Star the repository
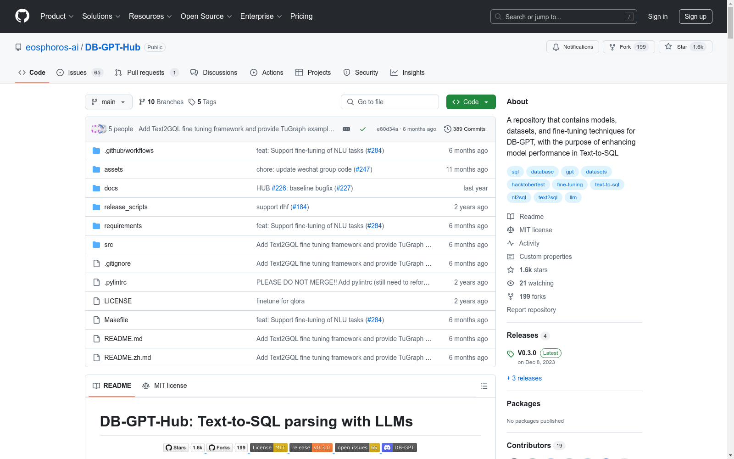This screenshot has width=734, height=459. pos(685,47)
